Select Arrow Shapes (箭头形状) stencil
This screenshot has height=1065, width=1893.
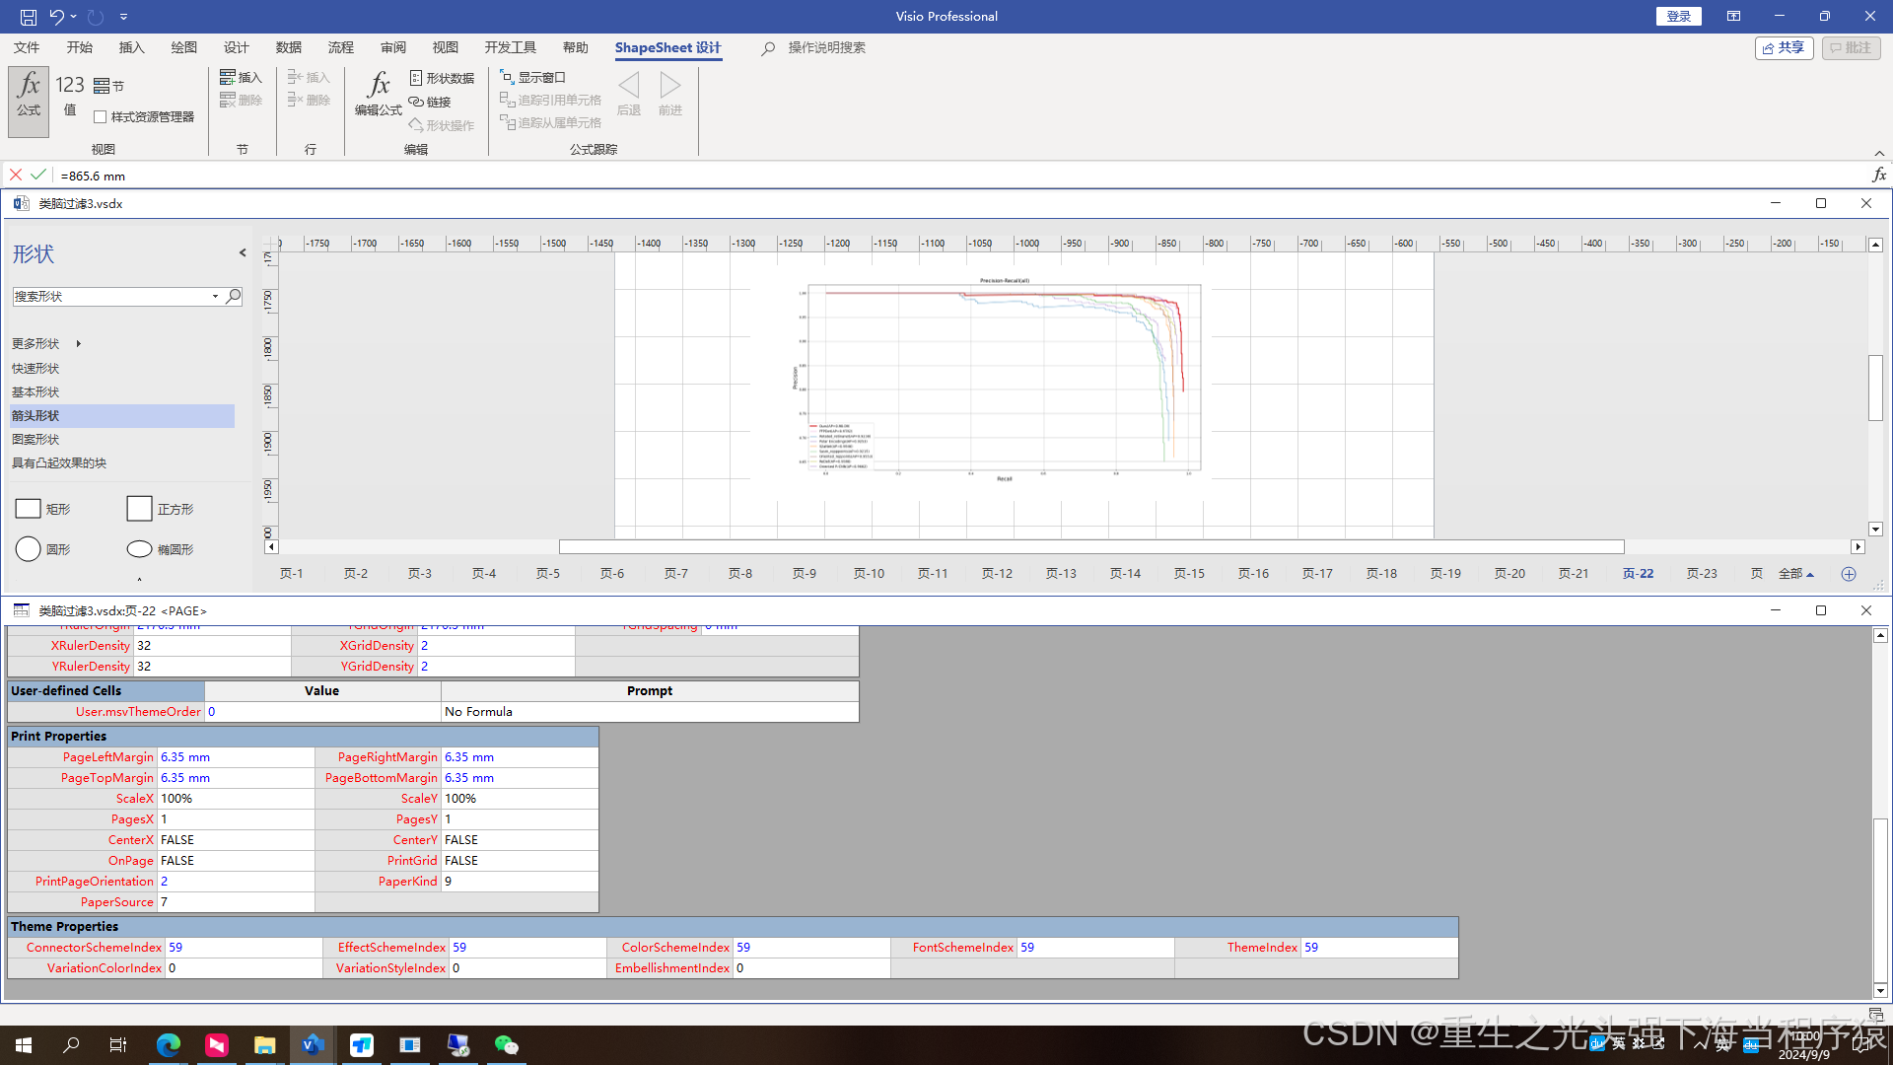tap(122, 415)
